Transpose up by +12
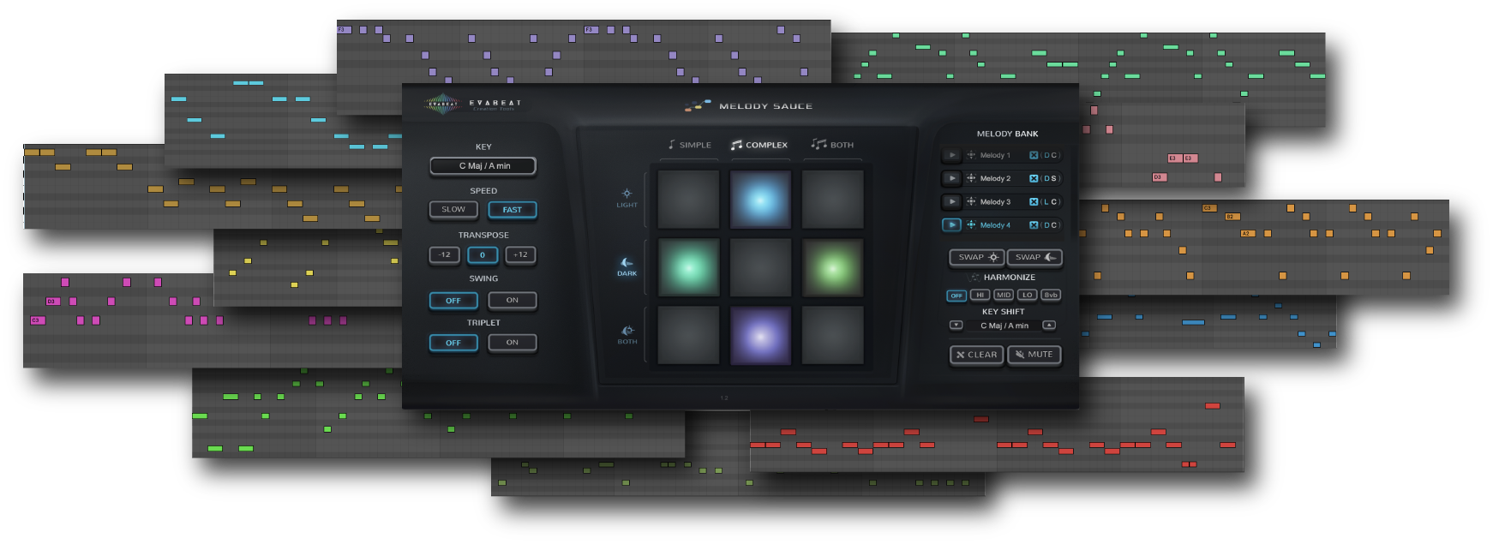The height and width of the screenshot is (544, 1493). coord(521,254)
